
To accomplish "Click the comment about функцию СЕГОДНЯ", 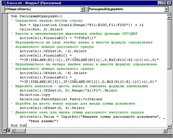I will (x=74, y=34).
